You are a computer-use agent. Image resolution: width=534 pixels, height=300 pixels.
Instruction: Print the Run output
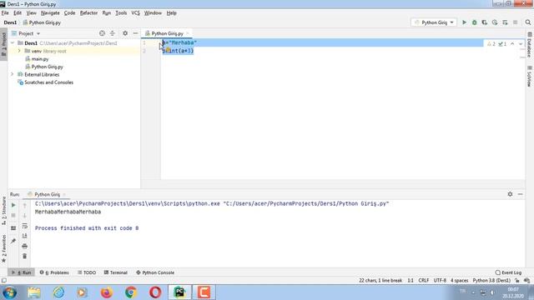pyautogui.click(x=24, y=246)
